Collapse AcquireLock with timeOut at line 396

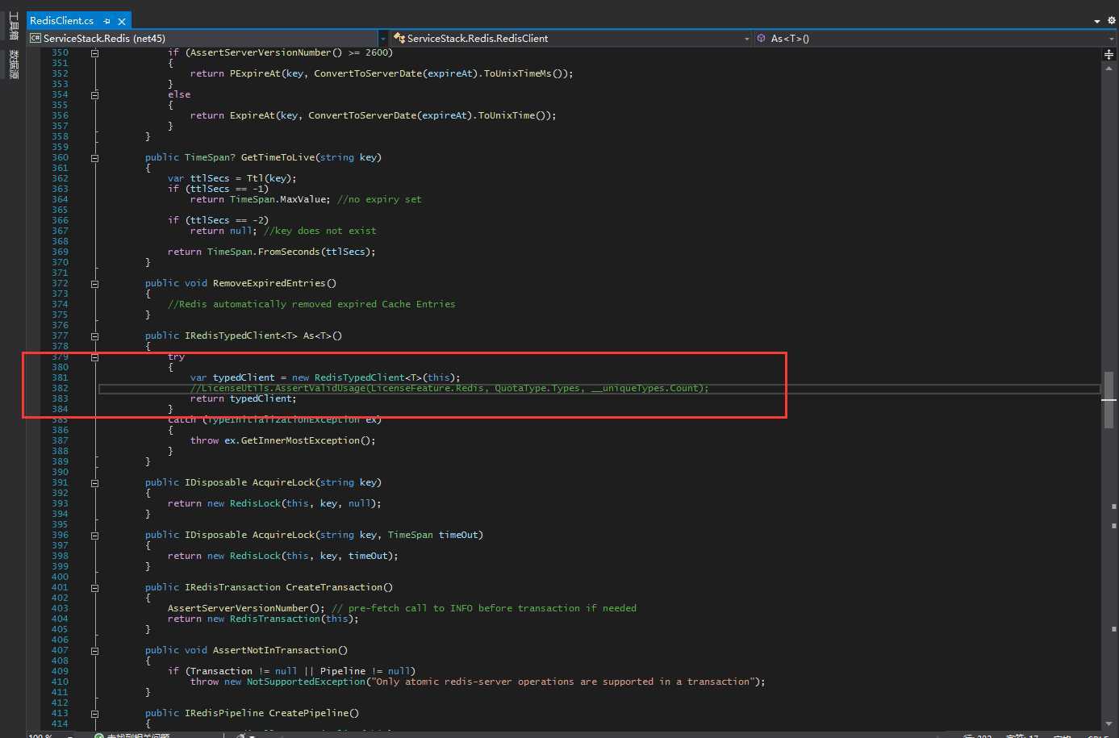coord(94,536)
